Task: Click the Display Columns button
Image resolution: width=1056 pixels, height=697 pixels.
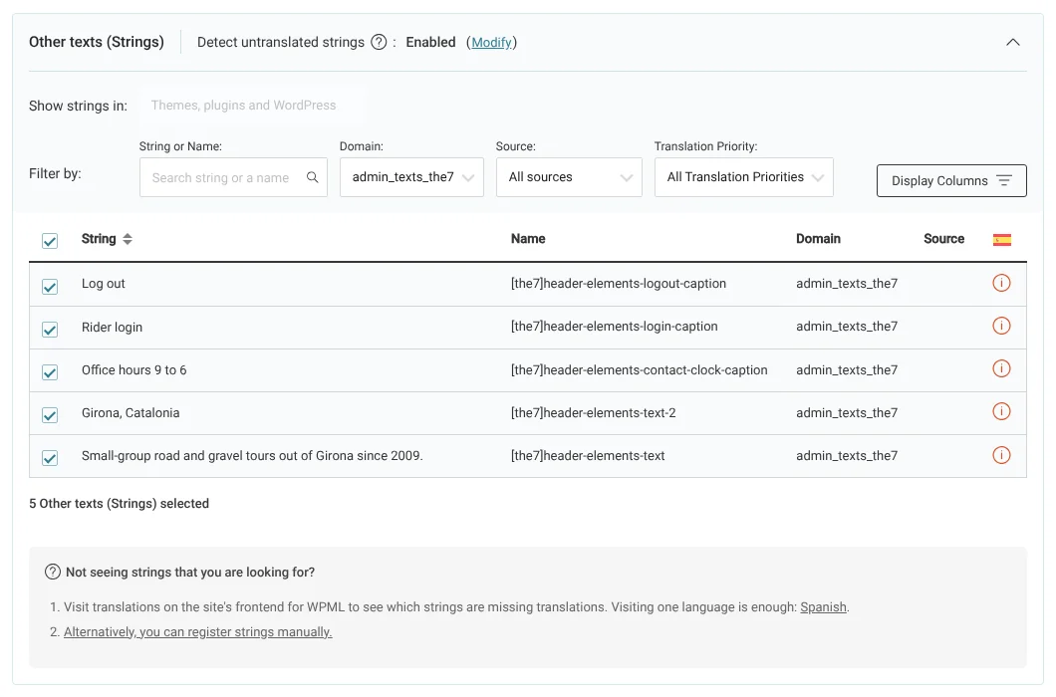Action: point(951,180)
